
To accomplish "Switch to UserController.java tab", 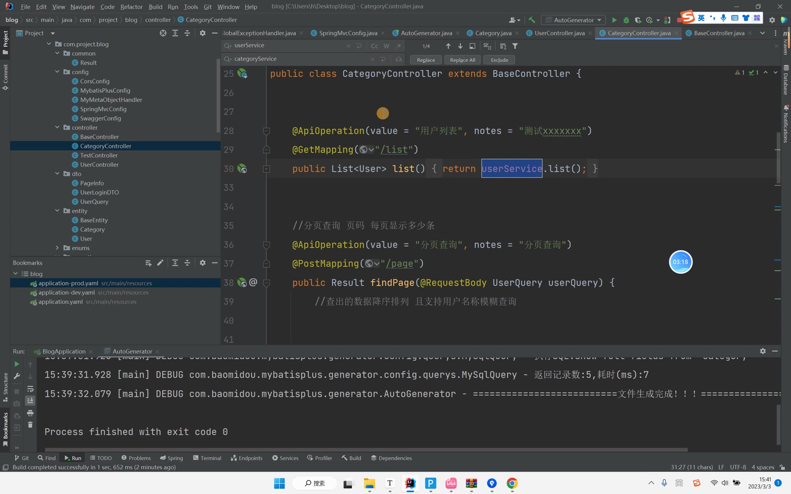I will [559, 33].
